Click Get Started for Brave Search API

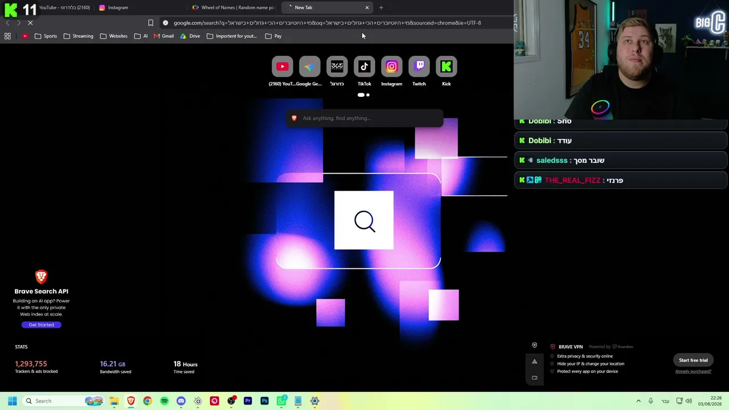41,325
